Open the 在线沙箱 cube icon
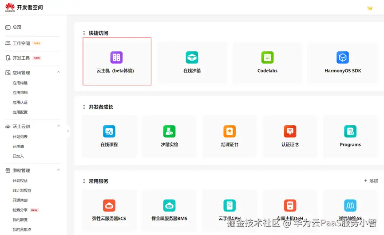 tap(192, 58)
